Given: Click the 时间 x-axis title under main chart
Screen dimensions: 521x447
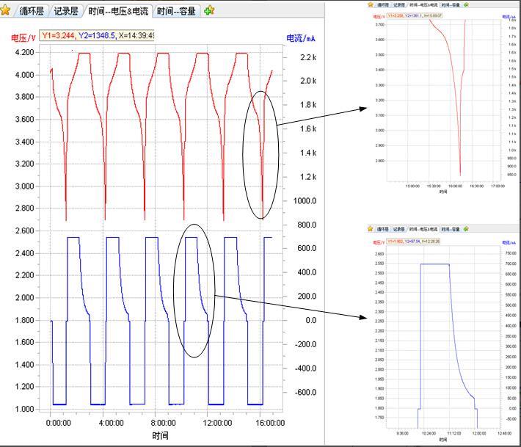Looking at the screenshot, I should pyautogui.click(x=161, y=435).
